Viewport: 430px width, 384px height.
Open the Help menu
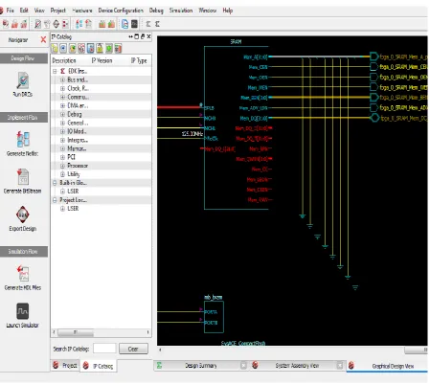click(x=228, y=11)
